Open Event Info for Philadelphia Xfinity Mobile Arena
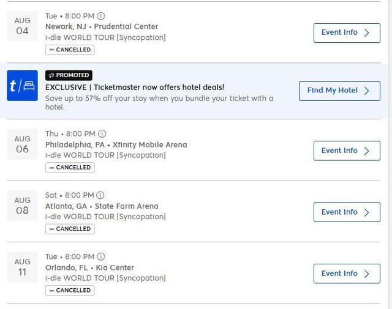The width and height of the screenshot is (392, 309). click(x=346, y=151)
